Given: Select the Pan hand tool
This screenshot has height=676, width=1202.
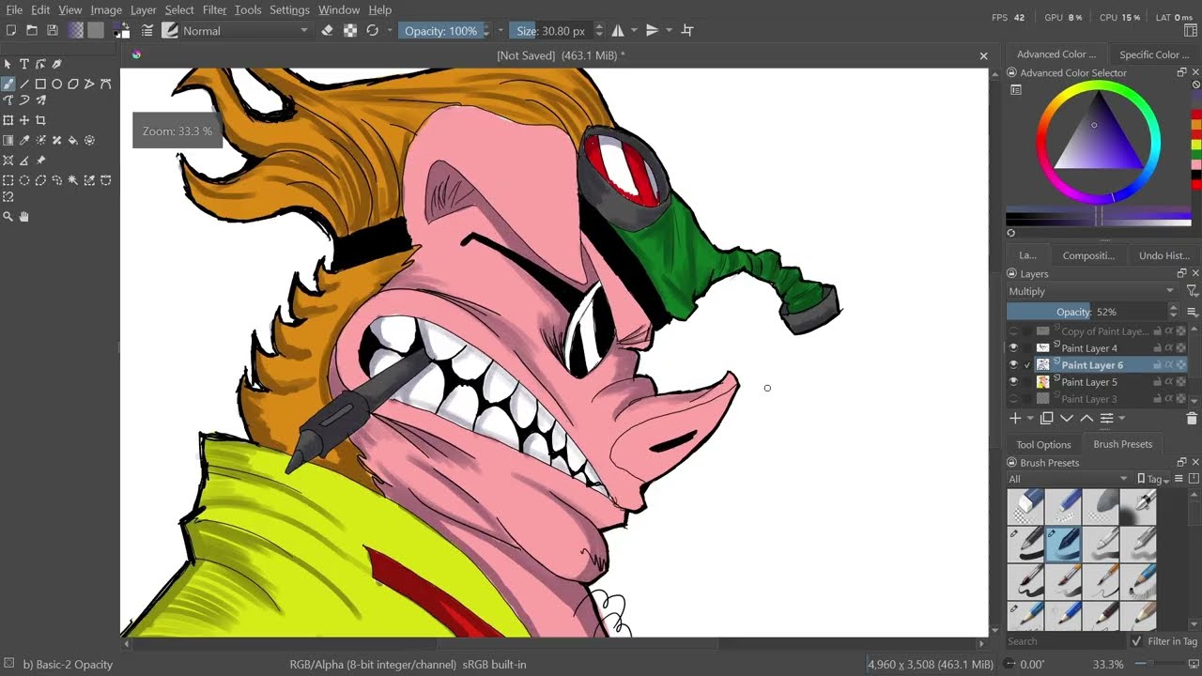Looking at the screenshot, I should point(24,217).
